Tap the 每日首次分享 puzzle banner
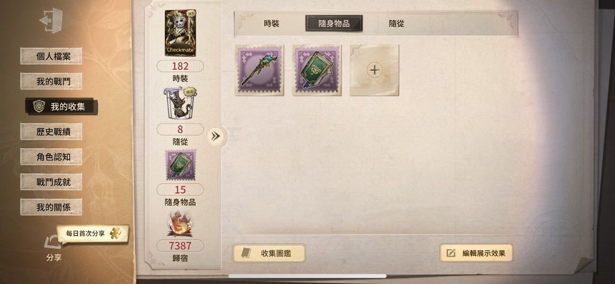Screen dimensions: 615x284 click(x=93, y=233)
